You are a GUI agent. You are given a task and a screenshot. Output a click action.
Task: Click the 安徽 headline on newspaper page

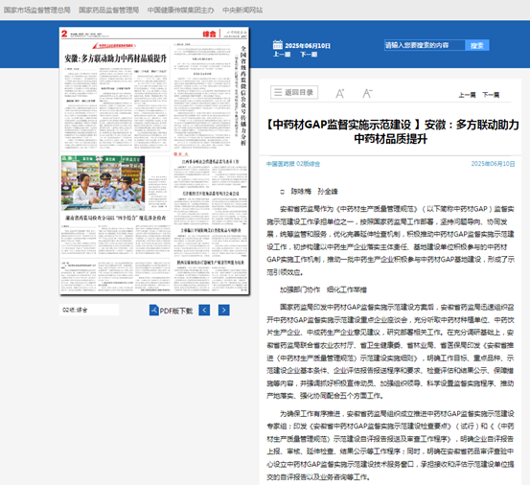pyautogui.click(x=116, y=58)
